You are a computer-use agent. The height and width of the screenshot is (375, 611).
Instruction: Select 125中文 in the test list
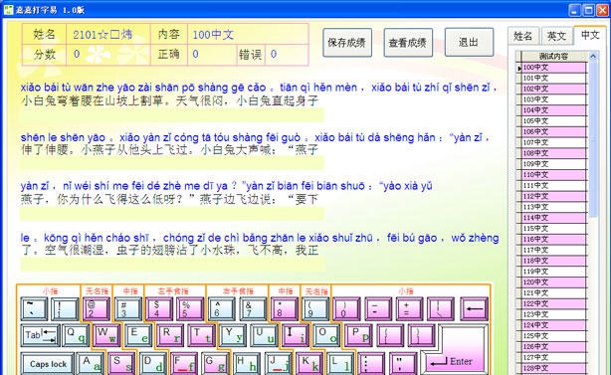tap(553, 335)
